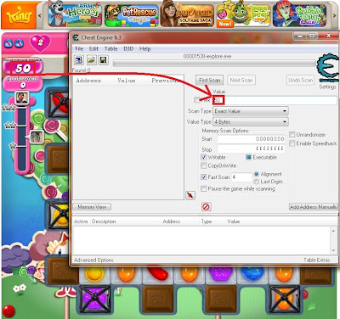Click the Description column header
Viewport: 340px width, 319px height.
[x=104, y=221]
